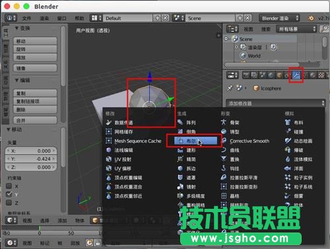This screenshot has height=249, width=330.
Task: Click the 复制链接项 (Duplicate Linked) button
Action: (x=35, y=101)
